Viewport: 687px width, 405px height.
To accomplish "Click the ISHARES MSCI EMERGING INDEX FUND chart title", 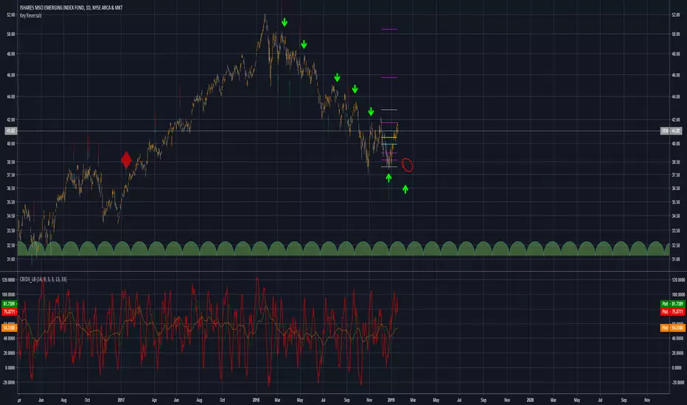I will point(71,8).
